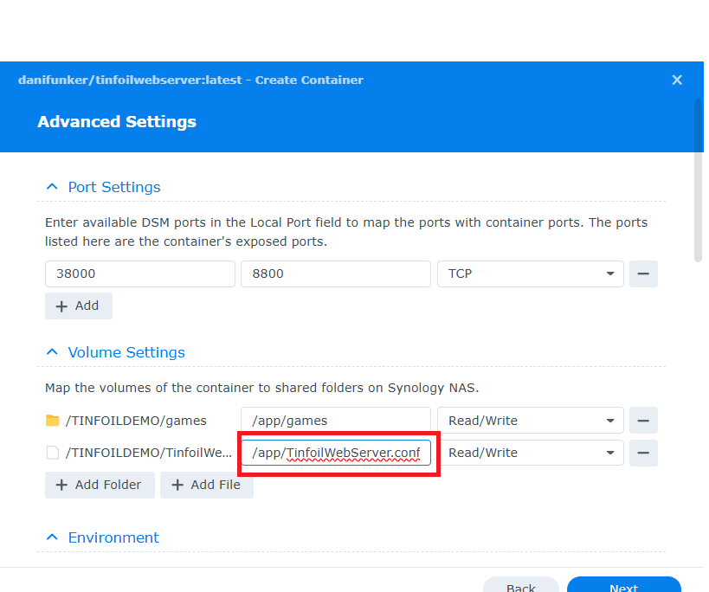The width and height of the screenshot is (709, 592).
Task: Collapse the Volume Settings section
Action: click(53, 352)
